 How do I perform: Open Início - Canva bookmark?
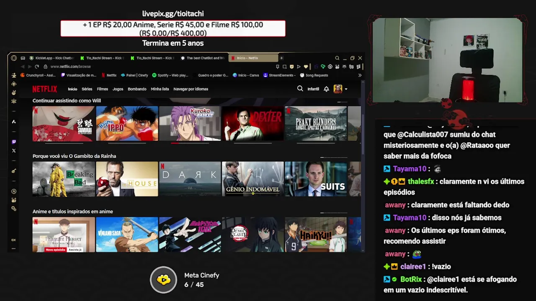(x=246, y=75)
